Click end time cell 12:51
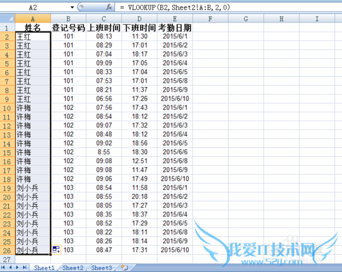The image size is (342, 272). click(140, 161)
